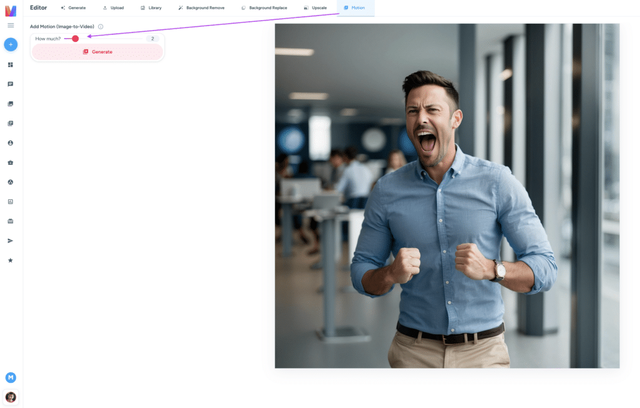
Task: Switch to the Generate tab
Action: (x=74, y=7)
